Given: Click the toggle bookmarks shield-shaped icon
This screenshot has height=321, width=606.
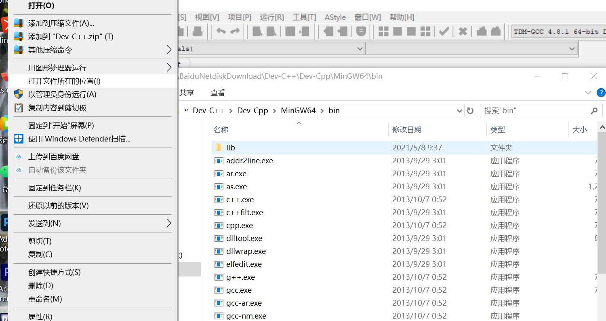Looking at the screenshot, I should [x=362, y=31].
